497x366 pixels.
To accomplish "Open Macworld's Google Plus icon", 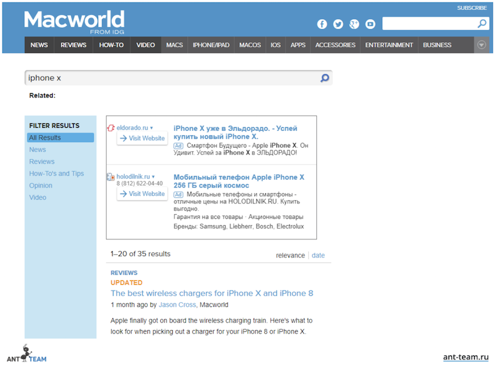I will pos(354,24).
